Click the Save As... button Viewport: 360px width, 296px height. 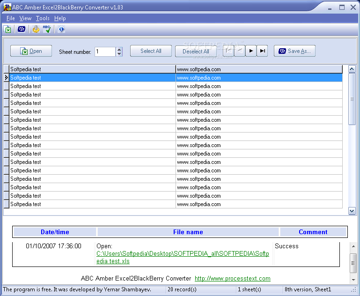pos(294,51)
